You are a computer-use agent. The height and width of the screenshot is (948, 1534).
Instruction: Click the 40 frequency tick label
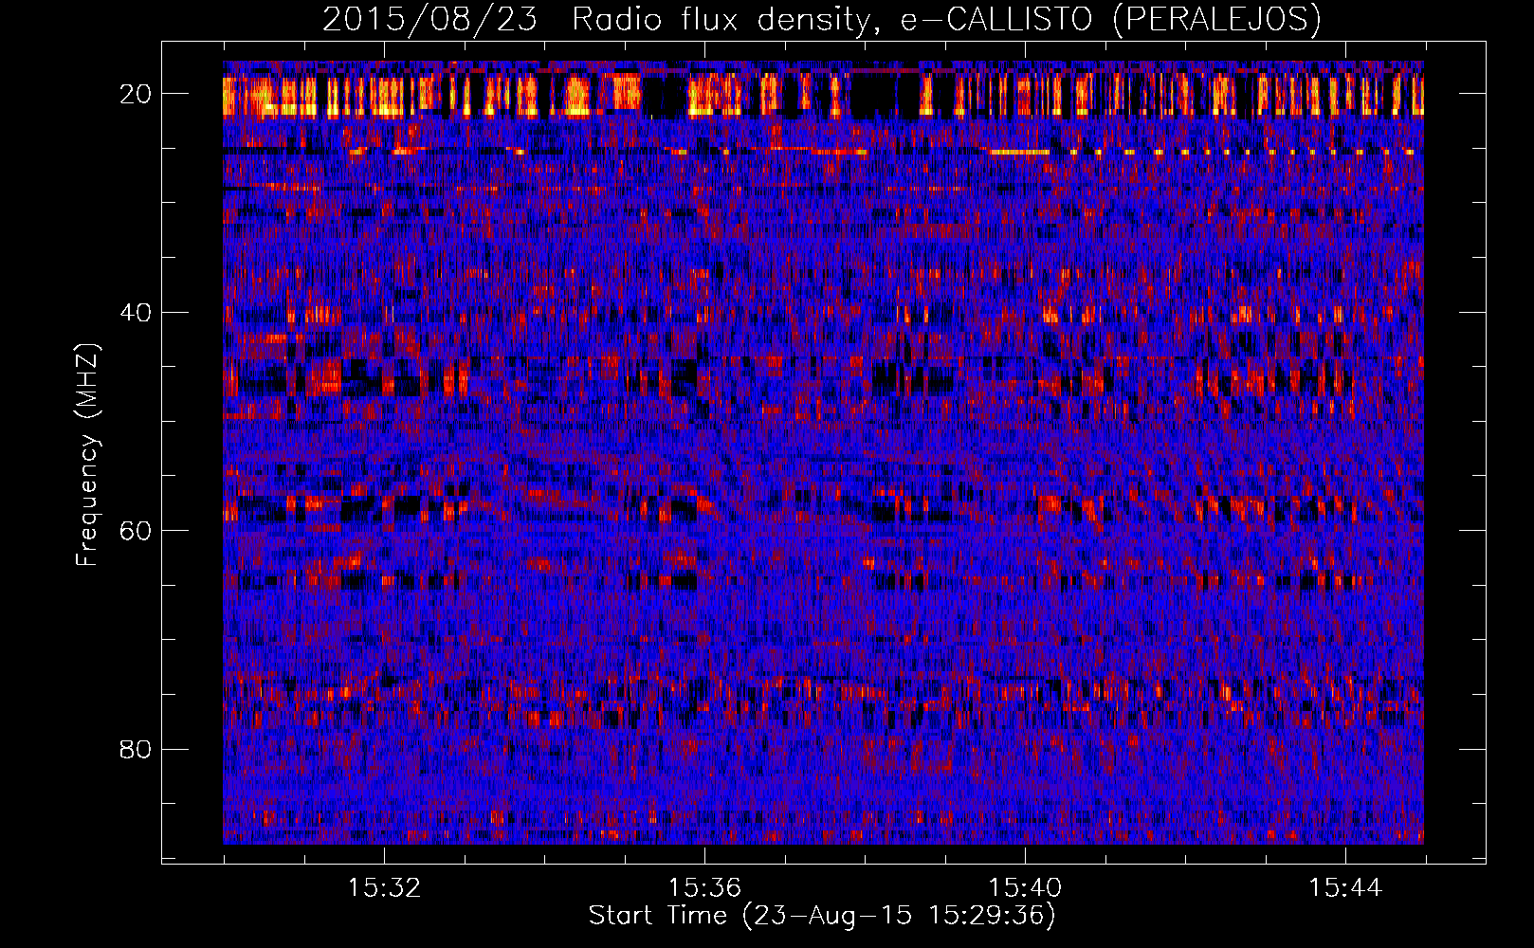coord(136,312)
